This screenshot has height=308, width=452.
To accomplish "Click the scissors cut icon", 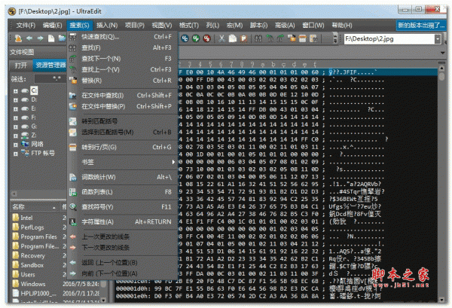I will pos(221,38).
